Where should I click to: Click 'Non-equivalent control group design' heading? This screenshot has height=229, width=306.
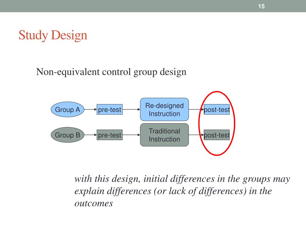click(x=111, y=72)
